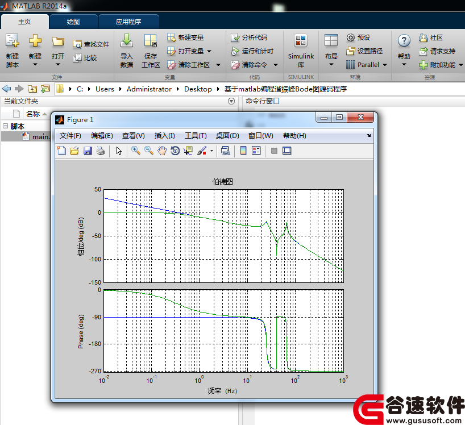This screenshot has width=465, height=425.
Task: Open Preferences (预设)
Action: [x=358, y=37]
